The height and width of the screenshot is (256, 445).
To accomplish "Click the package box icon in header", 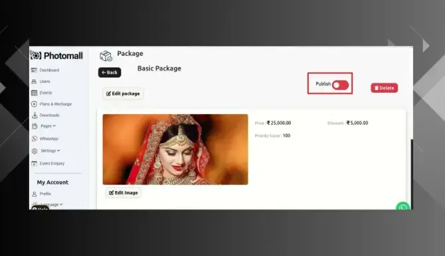I will pyautogui.click(x=106, y=56).
